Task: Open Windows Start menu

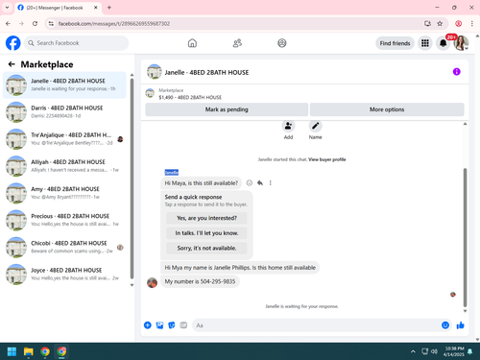Action: (x=12, y=351)
